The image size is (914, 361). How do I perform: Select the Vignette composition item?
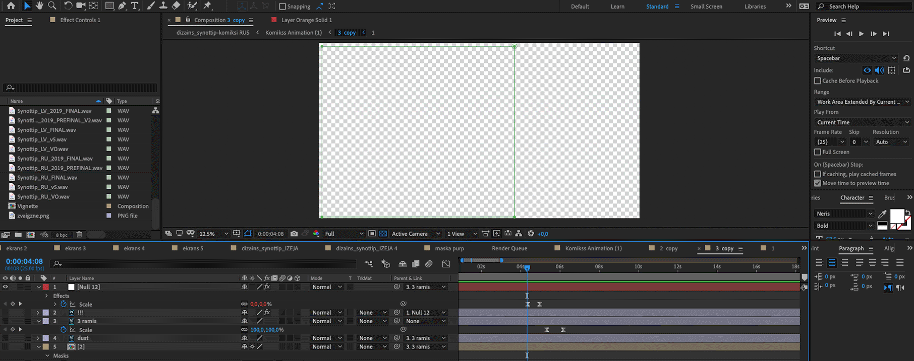click(27, 206)
